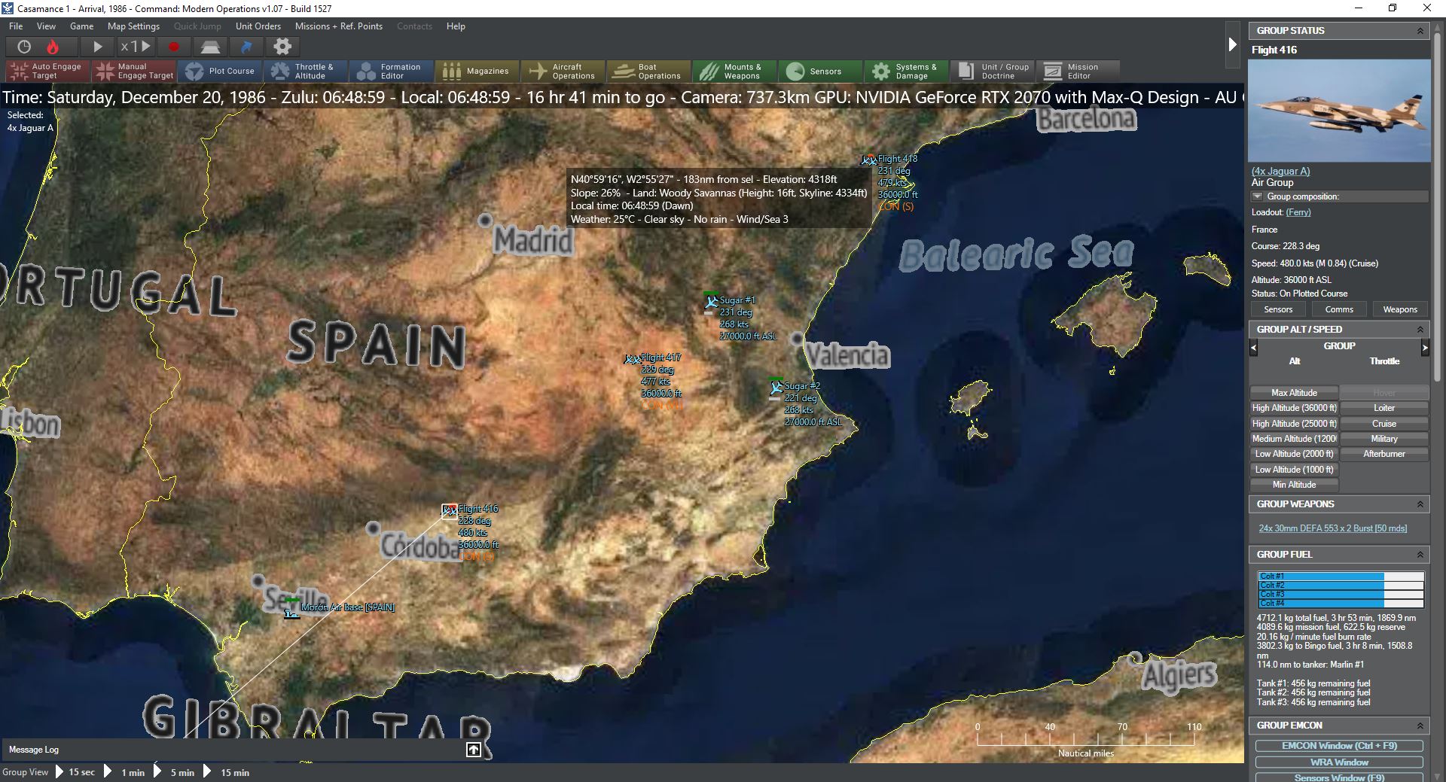This screenshot has width=1446, height=782.
Task: Open the View menu
Action: tap(47, 26)
